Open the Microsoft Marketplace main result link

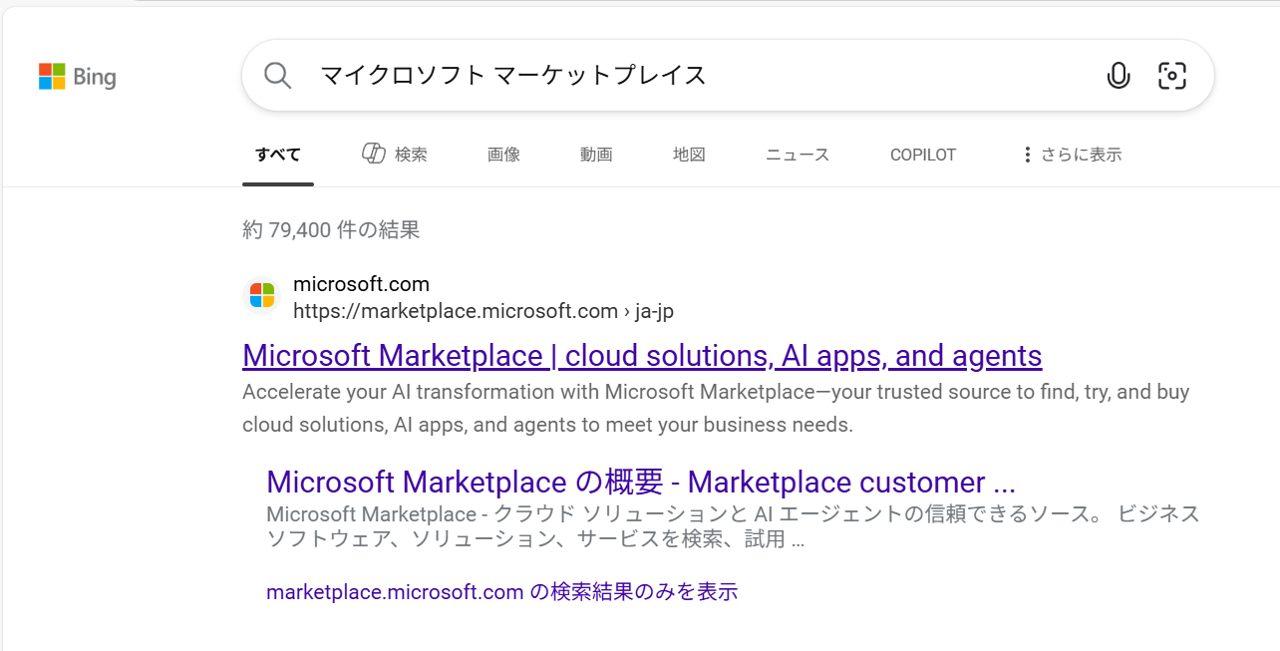(642, 356)
